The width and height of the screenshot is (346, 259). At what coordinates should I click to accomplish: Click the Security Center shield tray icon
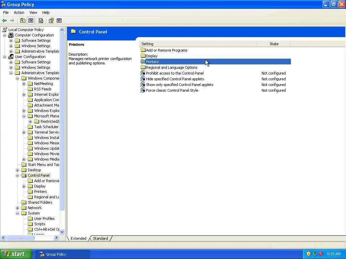tap(308, 254)
